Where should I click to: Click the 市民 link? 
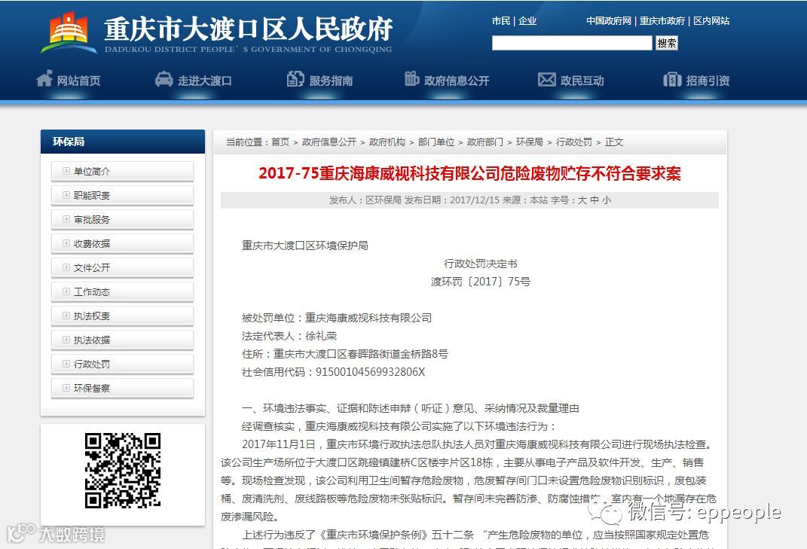pyautogui.click(x=501, y=21)
